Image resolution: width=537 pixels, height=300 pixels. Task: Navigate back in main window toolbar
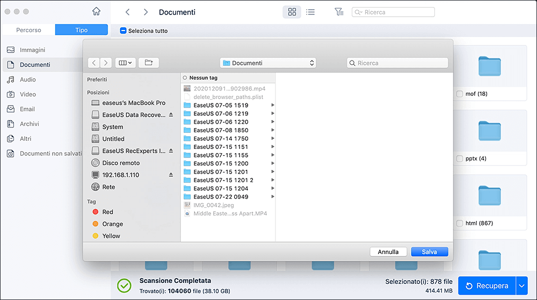coord(127,12)
